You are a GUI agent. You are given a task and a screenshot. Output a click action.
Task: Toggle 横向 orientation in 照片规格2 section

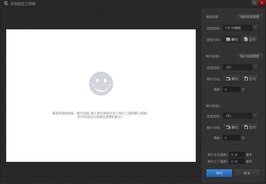[x=231, y=127]
